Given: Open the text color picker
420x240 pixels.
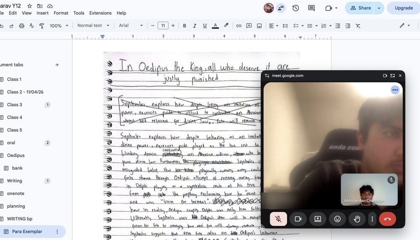Looking at the screenshot, I should 215,26.
